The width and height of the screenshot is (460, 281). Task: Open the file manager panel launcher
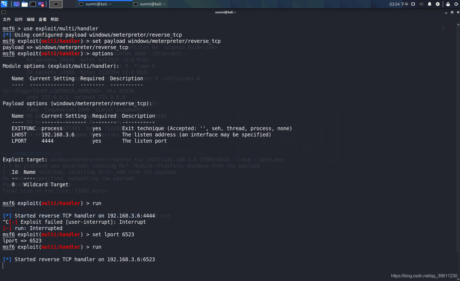25,4
